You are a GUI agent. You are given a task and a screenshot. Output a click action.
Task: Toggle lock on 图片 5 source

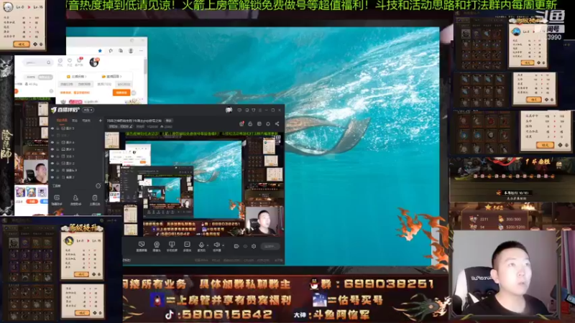click(58, 128)
